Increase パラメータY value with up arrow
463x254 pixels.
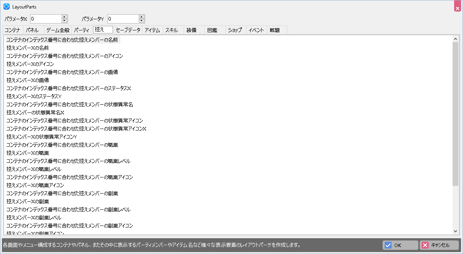pyautogui.click(x=142, y=17)
